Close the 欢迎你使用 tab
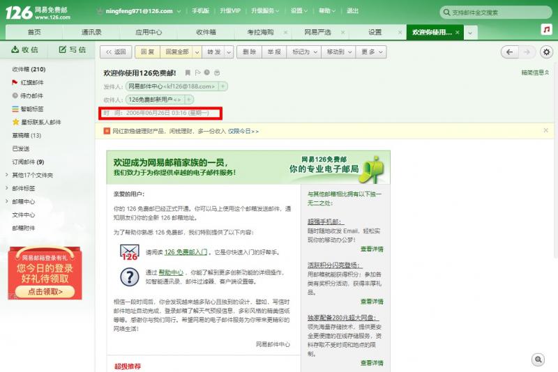558x372 pixels. point(458,32)
